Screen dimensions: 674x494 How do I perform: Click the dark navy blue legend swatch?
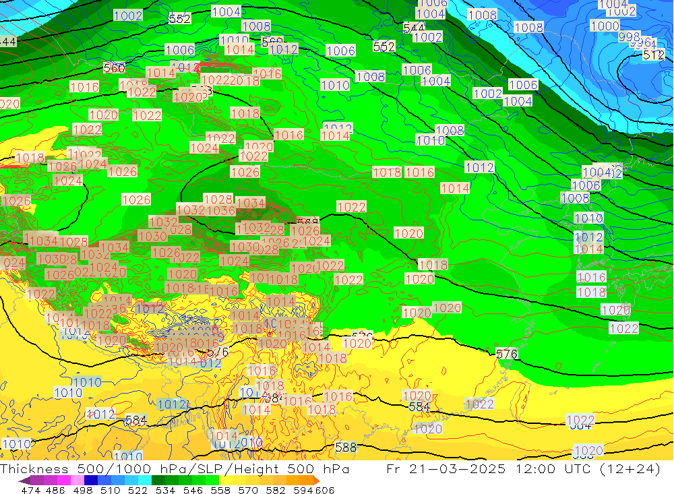[91, 481]
